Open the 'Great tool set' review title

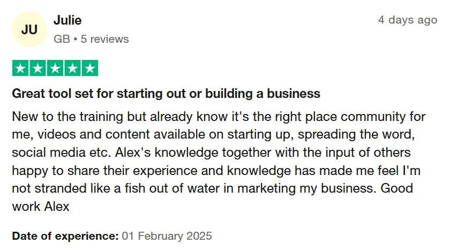click(166, 94)
